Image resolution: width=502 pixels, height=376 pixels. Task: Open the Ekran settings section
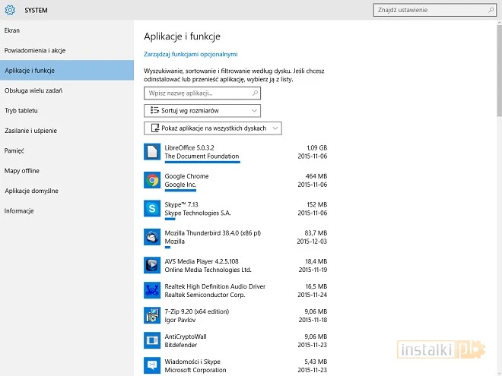[12, 30]
